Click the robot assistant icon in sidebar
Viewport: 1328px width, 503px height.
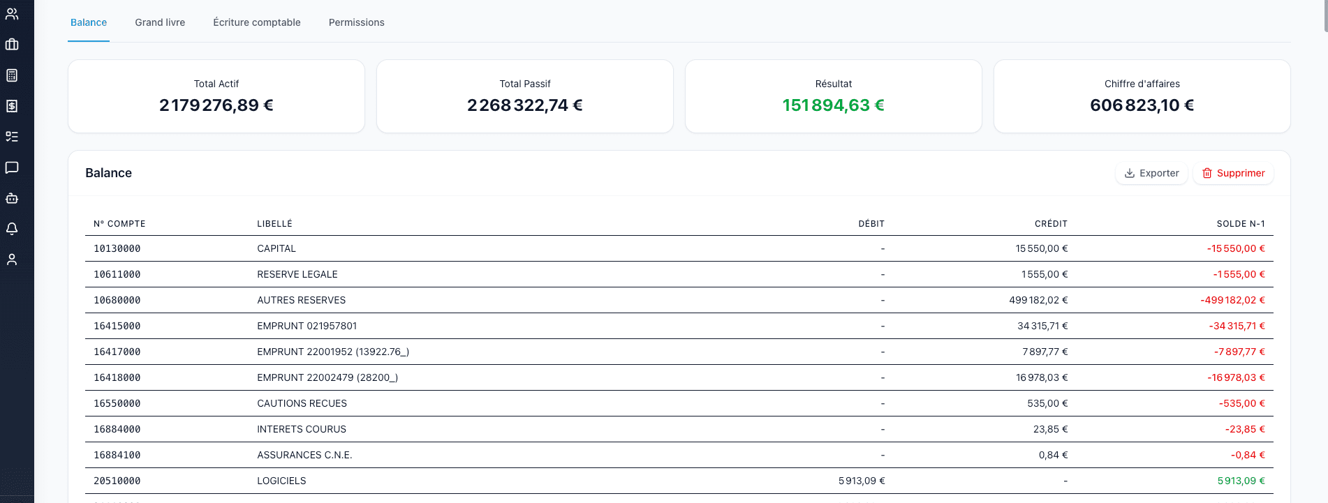(12, 198)
